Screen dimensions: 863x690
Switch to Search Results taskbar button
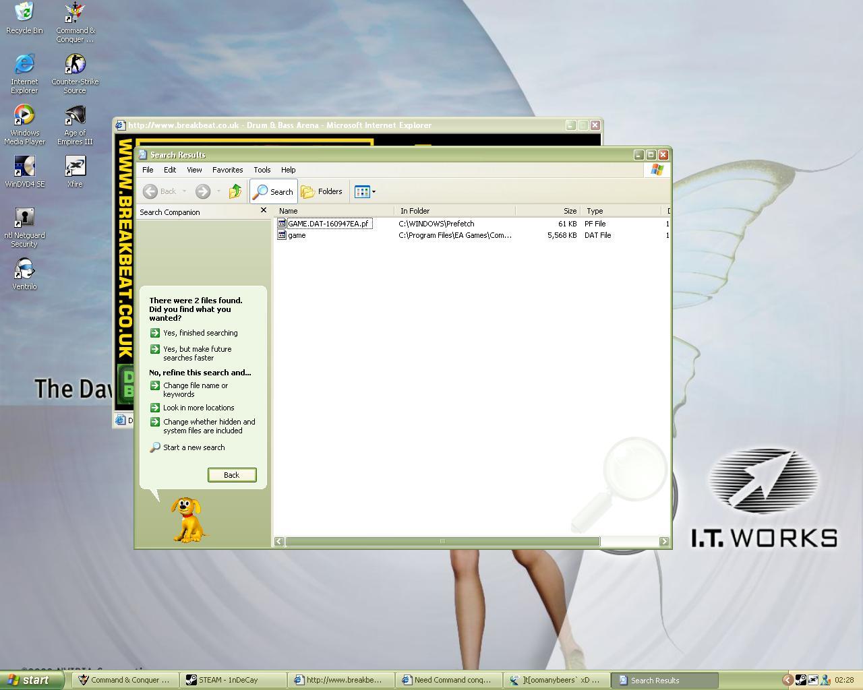[664, 680]
